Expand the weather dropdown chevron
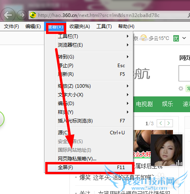 184,38
